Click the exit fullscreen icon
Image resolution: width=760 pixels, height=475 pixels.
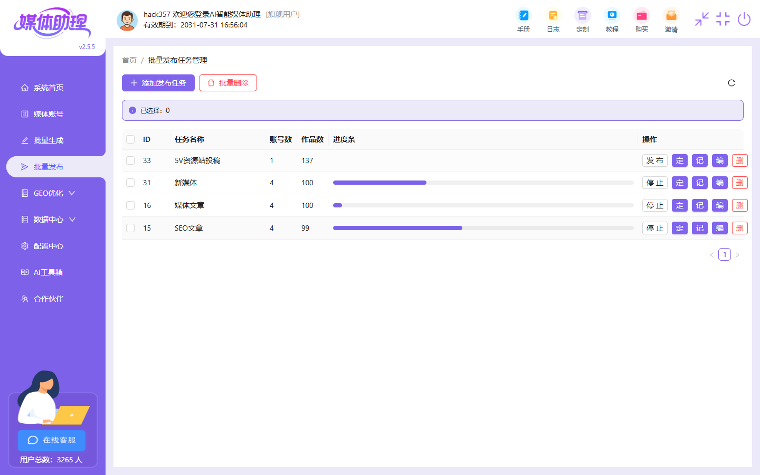(x=723, y=19)
